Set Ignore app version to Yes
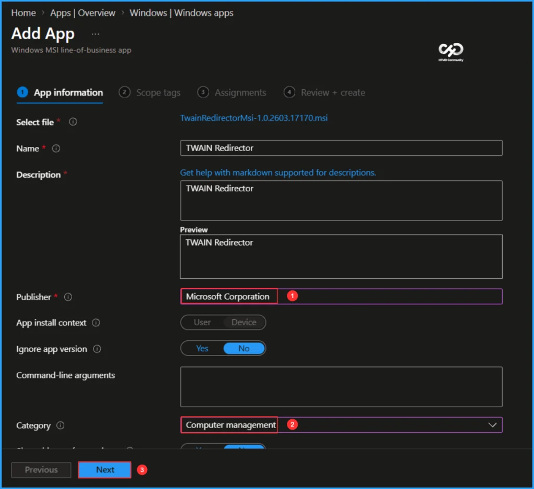 point(202,348)
